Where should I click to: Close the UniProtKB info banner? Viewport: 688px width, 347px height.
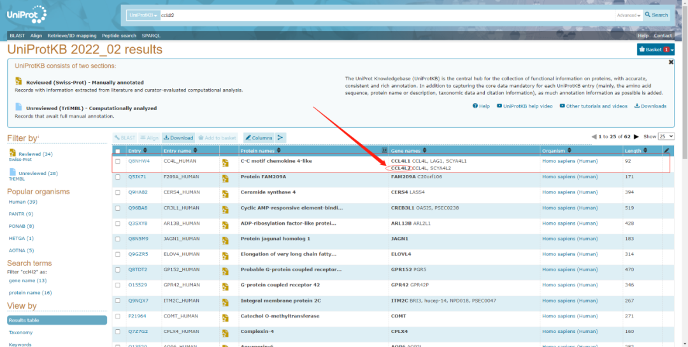671,62
